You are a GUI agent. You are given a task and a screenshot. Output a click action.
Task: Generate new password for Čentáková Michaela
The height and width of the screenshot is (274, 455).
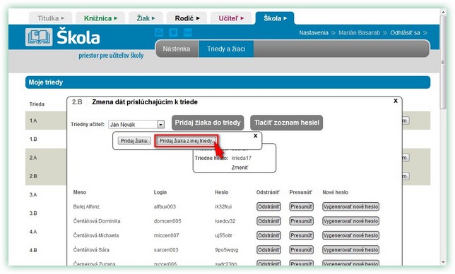pos(351,235)
